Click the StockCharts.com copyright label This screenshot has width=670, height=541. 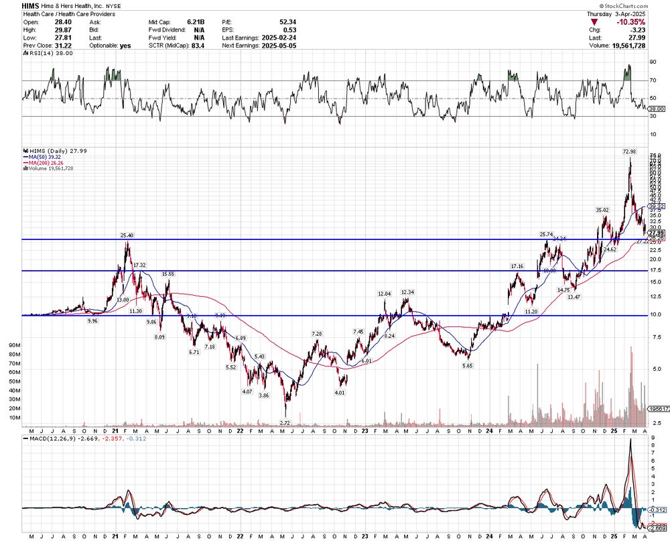click(624, 6)
